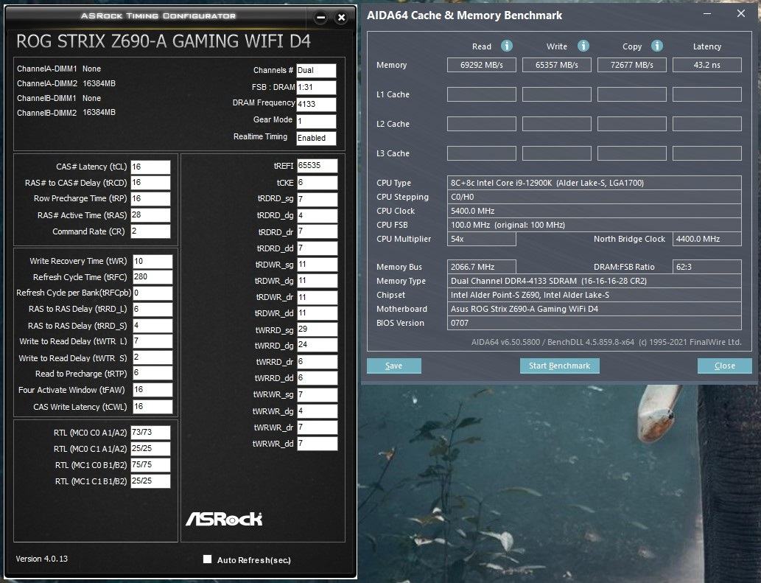Image resolution: width=761 pixels, height=583 pixels.
Task: Click the Command Rate (CR) field
Action: tap(150, 231)
